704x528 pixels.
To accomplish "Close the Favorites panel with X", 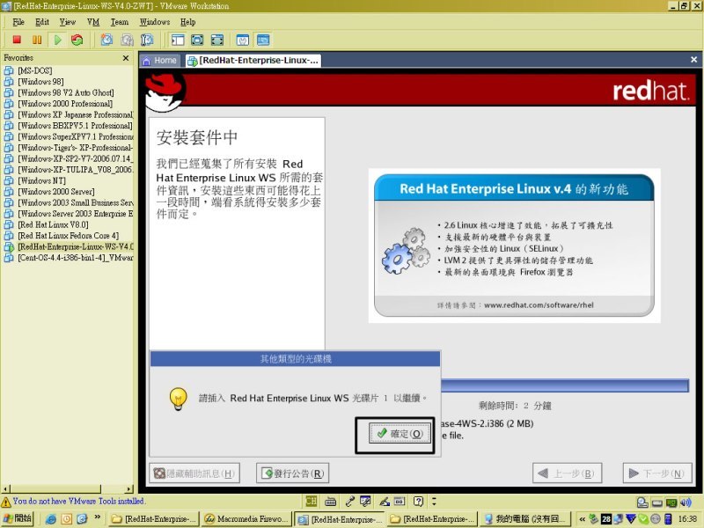I will click(126, 58).
